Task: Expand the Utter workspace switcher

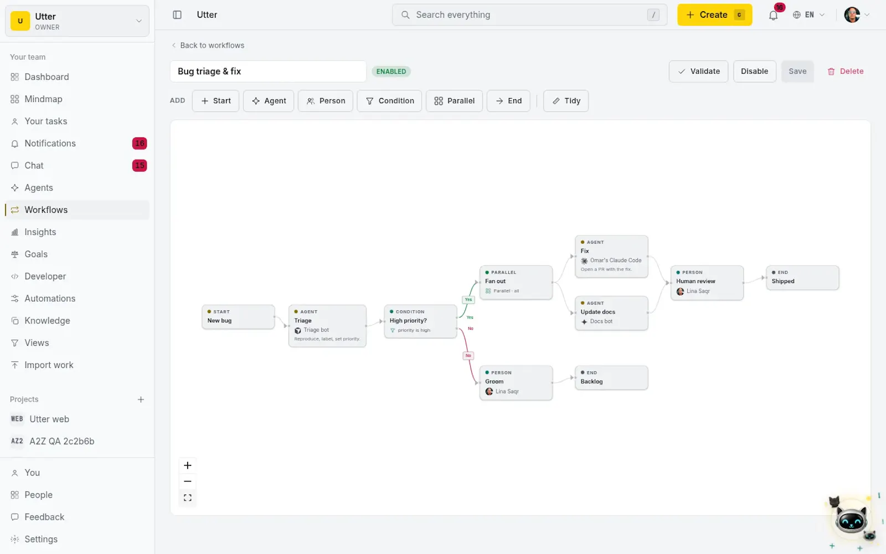Action: click(77, 21)
